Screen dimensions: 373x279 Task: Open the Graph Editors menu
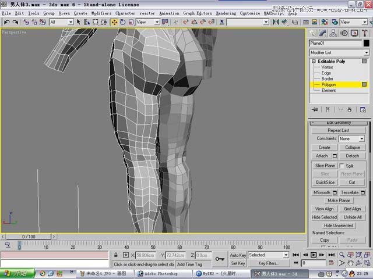197,13
